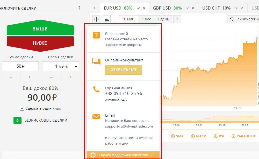Expand the USD CHF tab dropdown arrow
The image size is (259, 159).
pyautogui.click(x=236, y=8)
